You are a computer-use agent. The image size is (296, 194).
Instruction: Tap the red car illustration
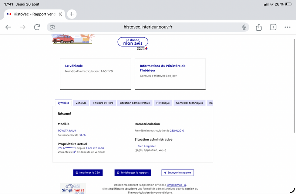point(63,39)
